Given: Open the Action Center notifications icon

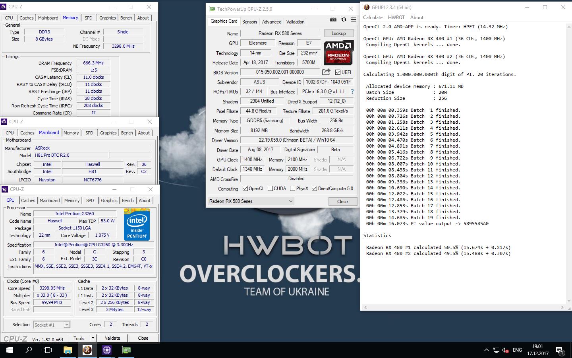Looking at the screenshot, I should tap(559, 350).
